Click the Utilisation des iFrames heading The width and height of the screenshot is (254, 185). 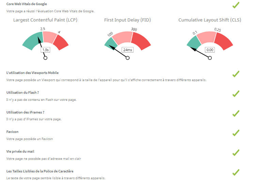[26, 112]
